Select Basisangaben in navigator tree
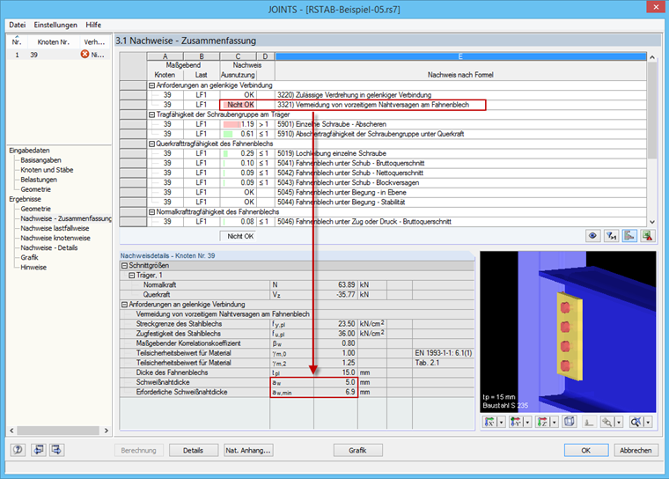The height and width of the screenshot is (479, 669). [x=41, y=160]
